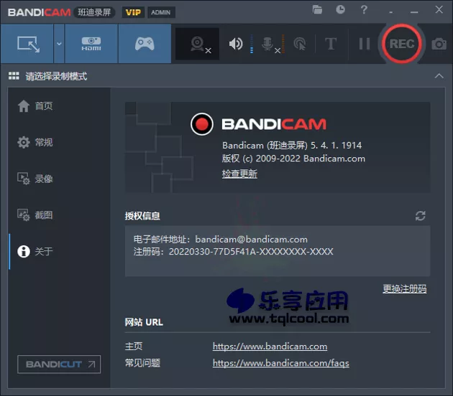Open the BANDICUT button
453x396 pixels.
point(59,364)
